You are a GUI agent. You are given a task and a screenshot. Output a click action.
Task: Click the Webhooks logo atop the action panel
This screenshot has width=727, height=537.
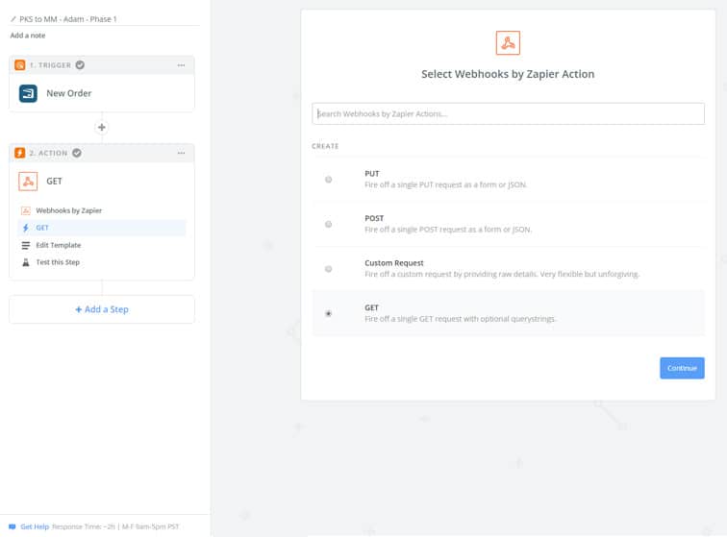508,43
